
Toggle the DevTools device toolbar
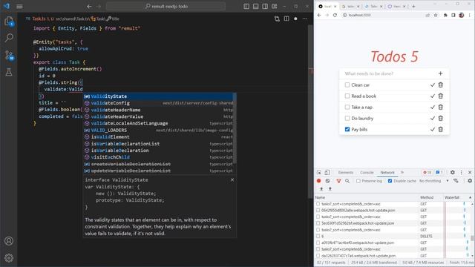(x=327, y=173)
